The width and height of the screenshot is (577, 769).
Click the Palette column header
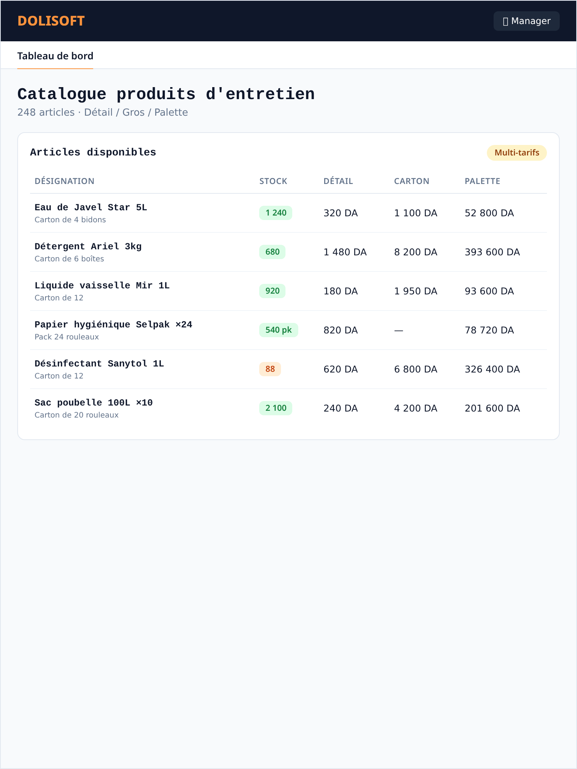tap(482, 181)
